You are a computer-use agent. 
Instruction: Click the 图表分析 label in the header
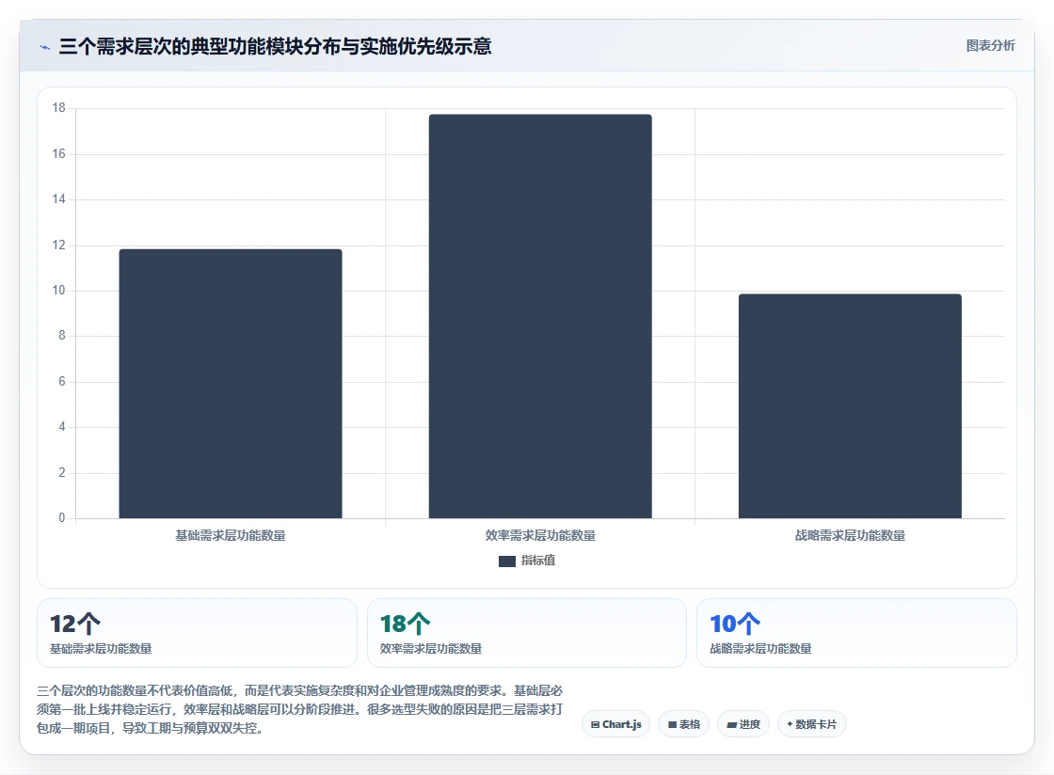coord(990,46)
